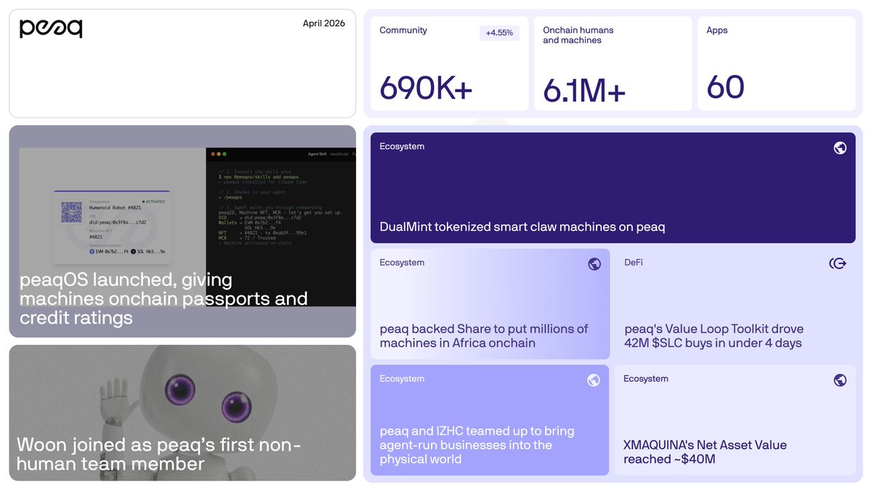
Task: Click the ACTIVATED status on passport card
Action: [153, 202]
